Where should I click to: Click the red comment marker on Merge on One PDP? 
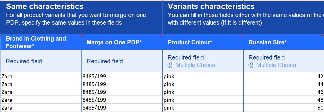(x=161, y=35)
